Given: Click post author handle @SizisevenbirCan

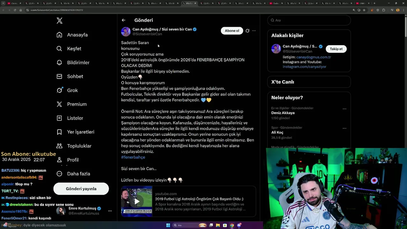Looking at the screenshot, I should 147,34.
